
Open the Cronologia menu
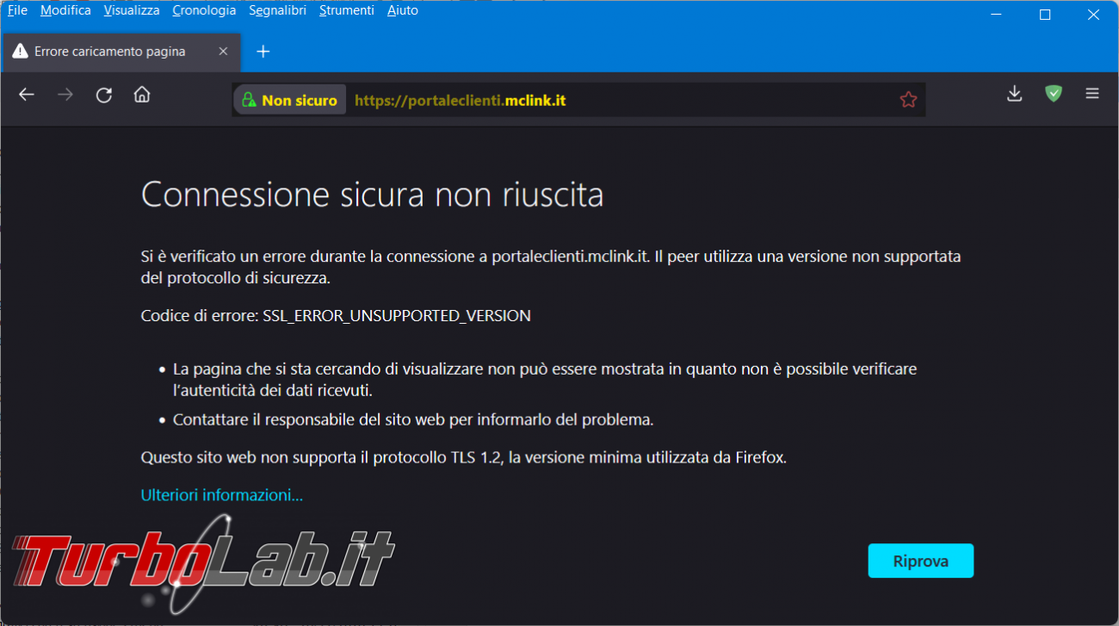click(x=204, y=10)
